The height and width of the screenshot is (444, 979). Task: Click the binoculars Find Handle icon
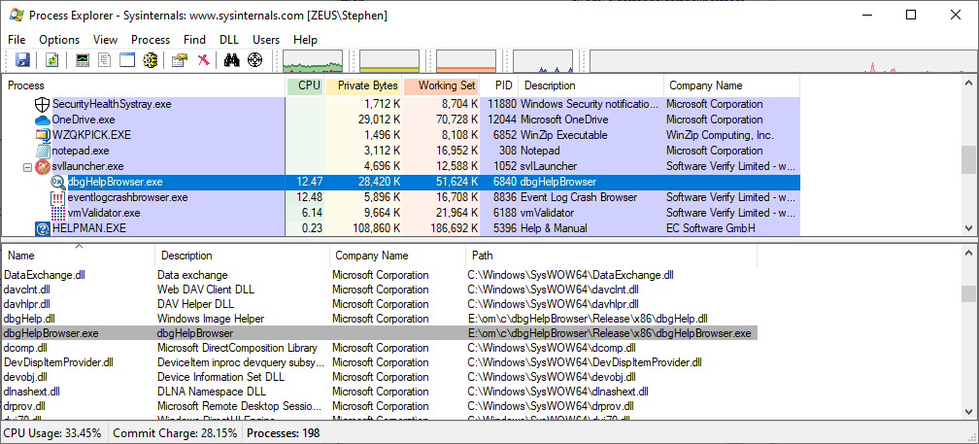[231, 60]
